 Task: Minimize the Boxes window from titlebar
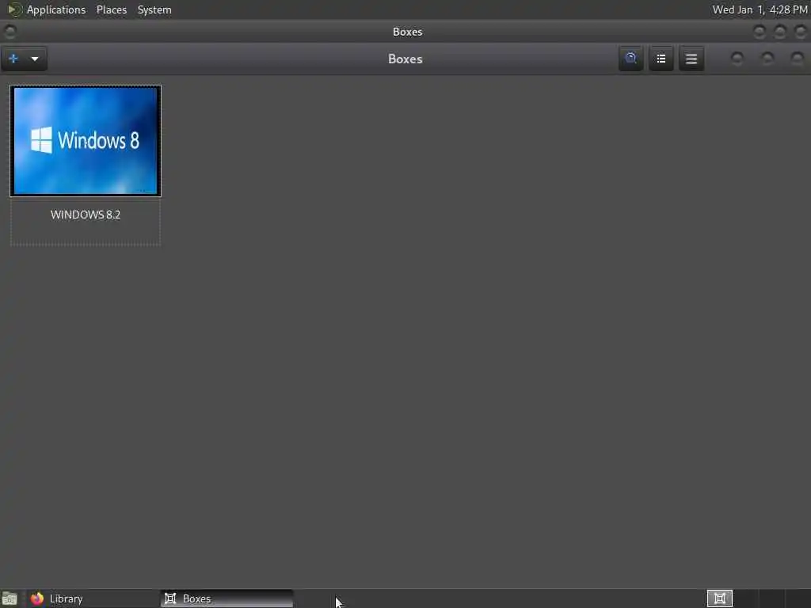760,32
